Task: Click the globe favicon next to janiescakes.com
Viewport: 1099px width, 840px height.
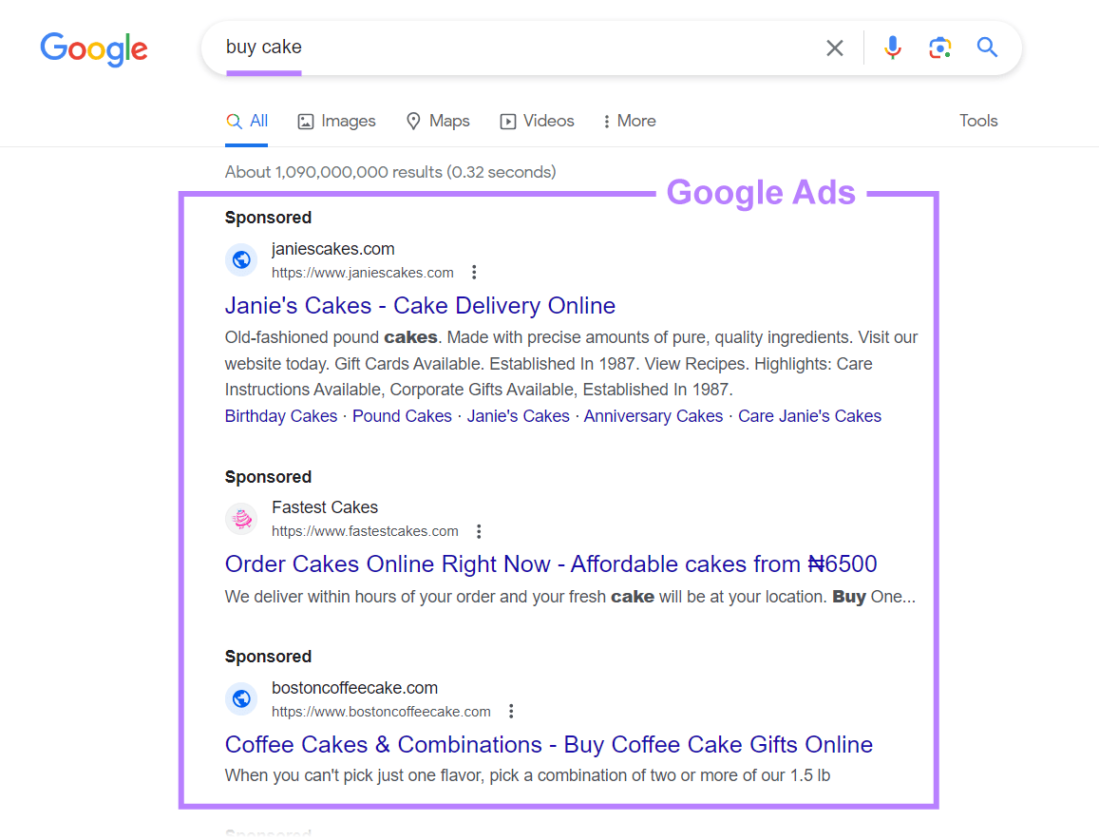Action: (x=241, y=259)
